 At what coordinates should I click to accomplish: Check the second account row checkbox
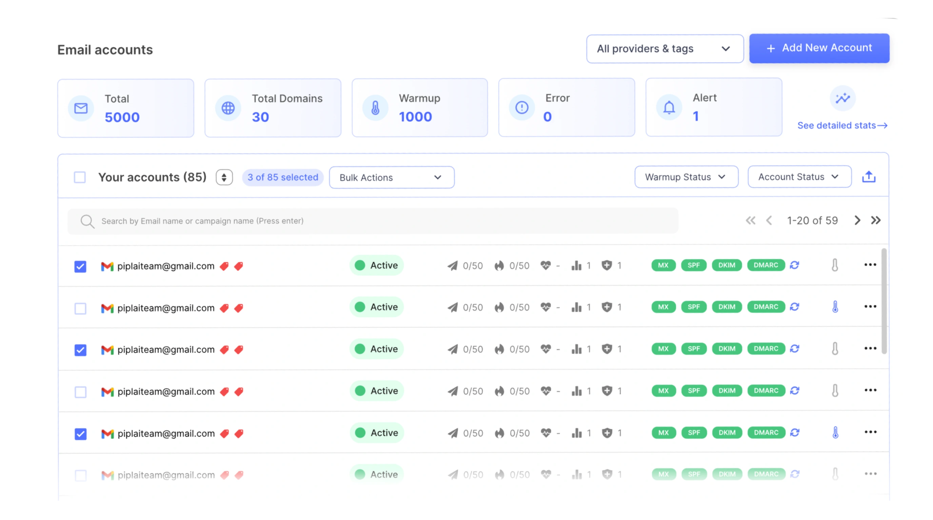[80, 308]
